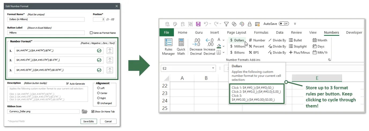This screenshot has height=131, width=369.
Task: Apply the Number format button
Action: point(257,40)
